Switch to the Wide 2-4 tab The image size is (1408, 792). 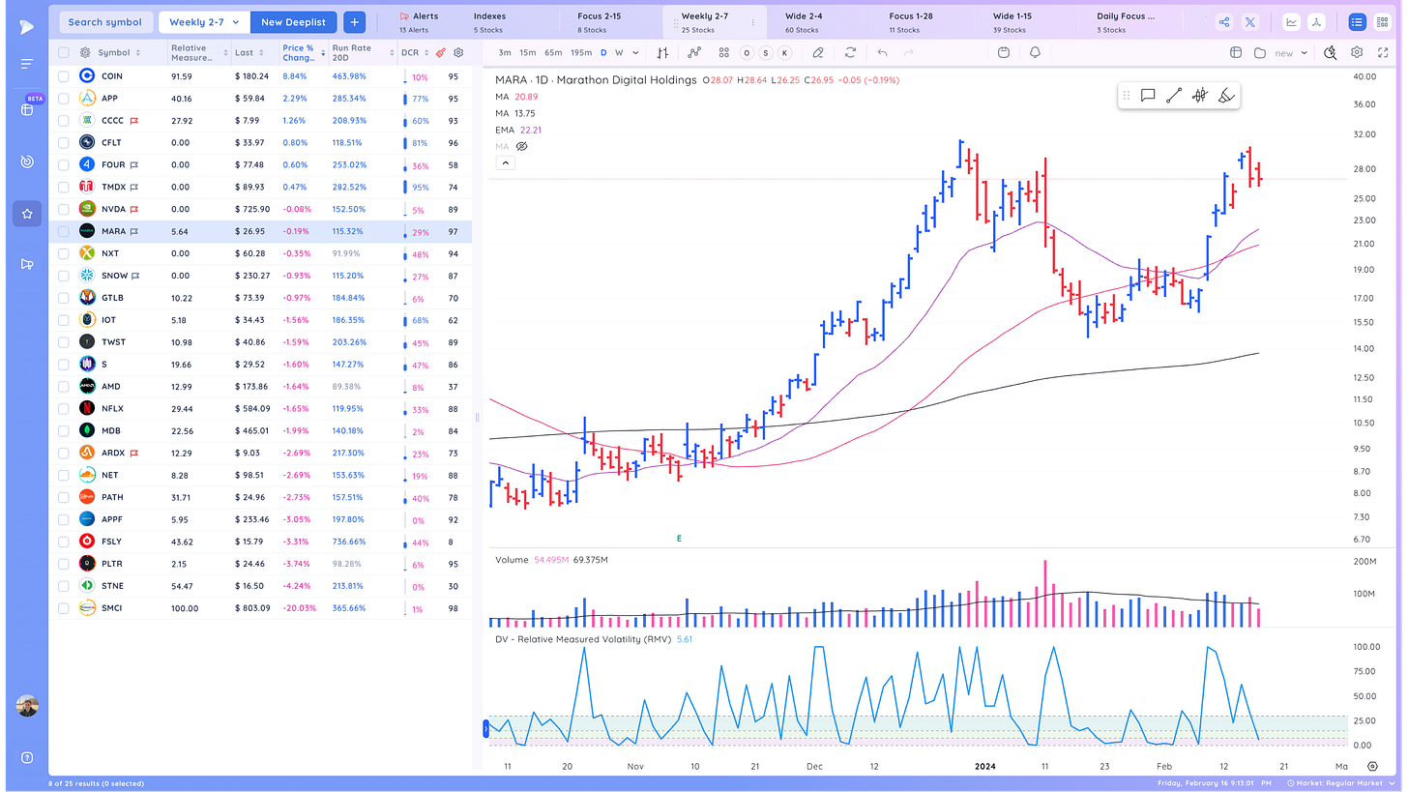point(805,22)
